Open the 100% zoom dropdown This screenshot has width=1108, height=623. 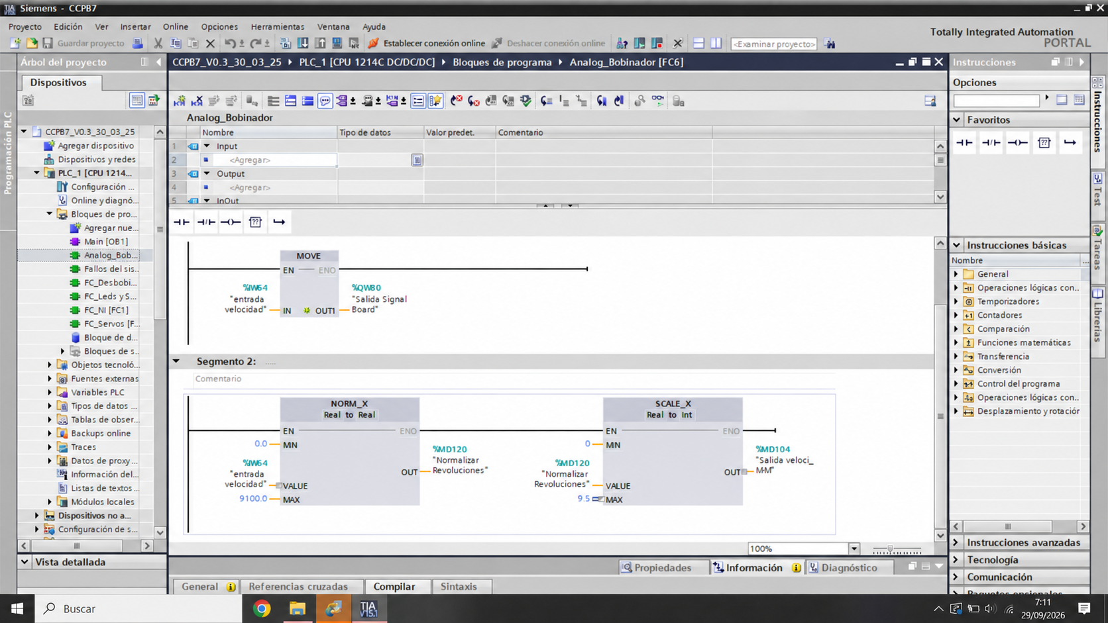[854, 549]
